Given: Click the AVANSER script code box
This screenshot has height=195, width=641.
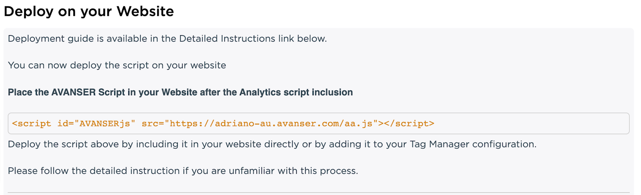Looking at the screenshot, I should coord(318,124).
